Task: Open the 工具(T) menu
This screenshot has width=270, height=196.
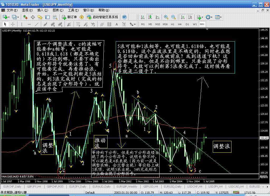Action: pyautogui.click(x=73, y=10)
